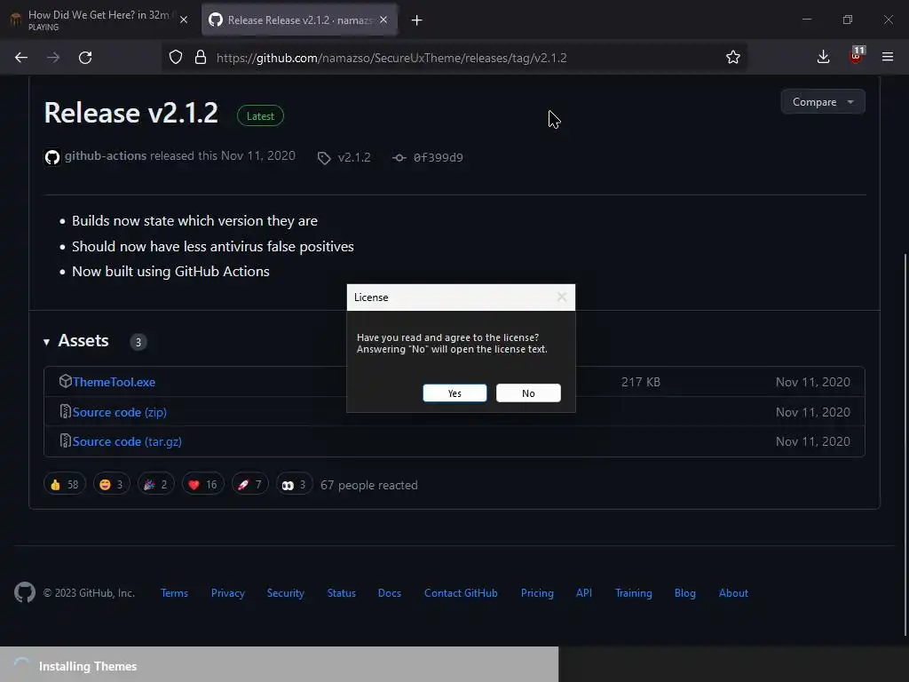
Task: Restore down the Firefox window
Action: pyautogui.click(x=848, y=20)
